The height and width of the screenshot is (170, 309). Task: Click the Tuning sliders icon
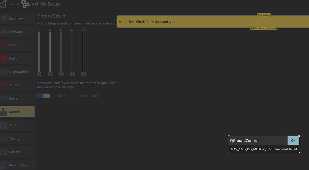4,138
